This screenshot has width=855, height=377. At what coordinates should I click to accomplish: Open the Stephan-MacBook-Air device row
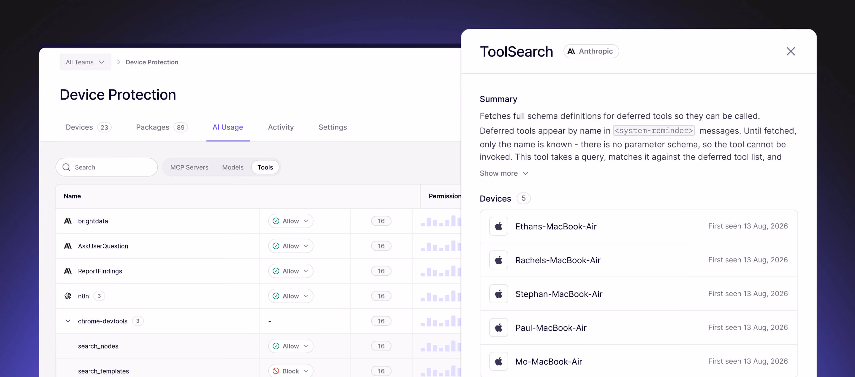[638, 294]
